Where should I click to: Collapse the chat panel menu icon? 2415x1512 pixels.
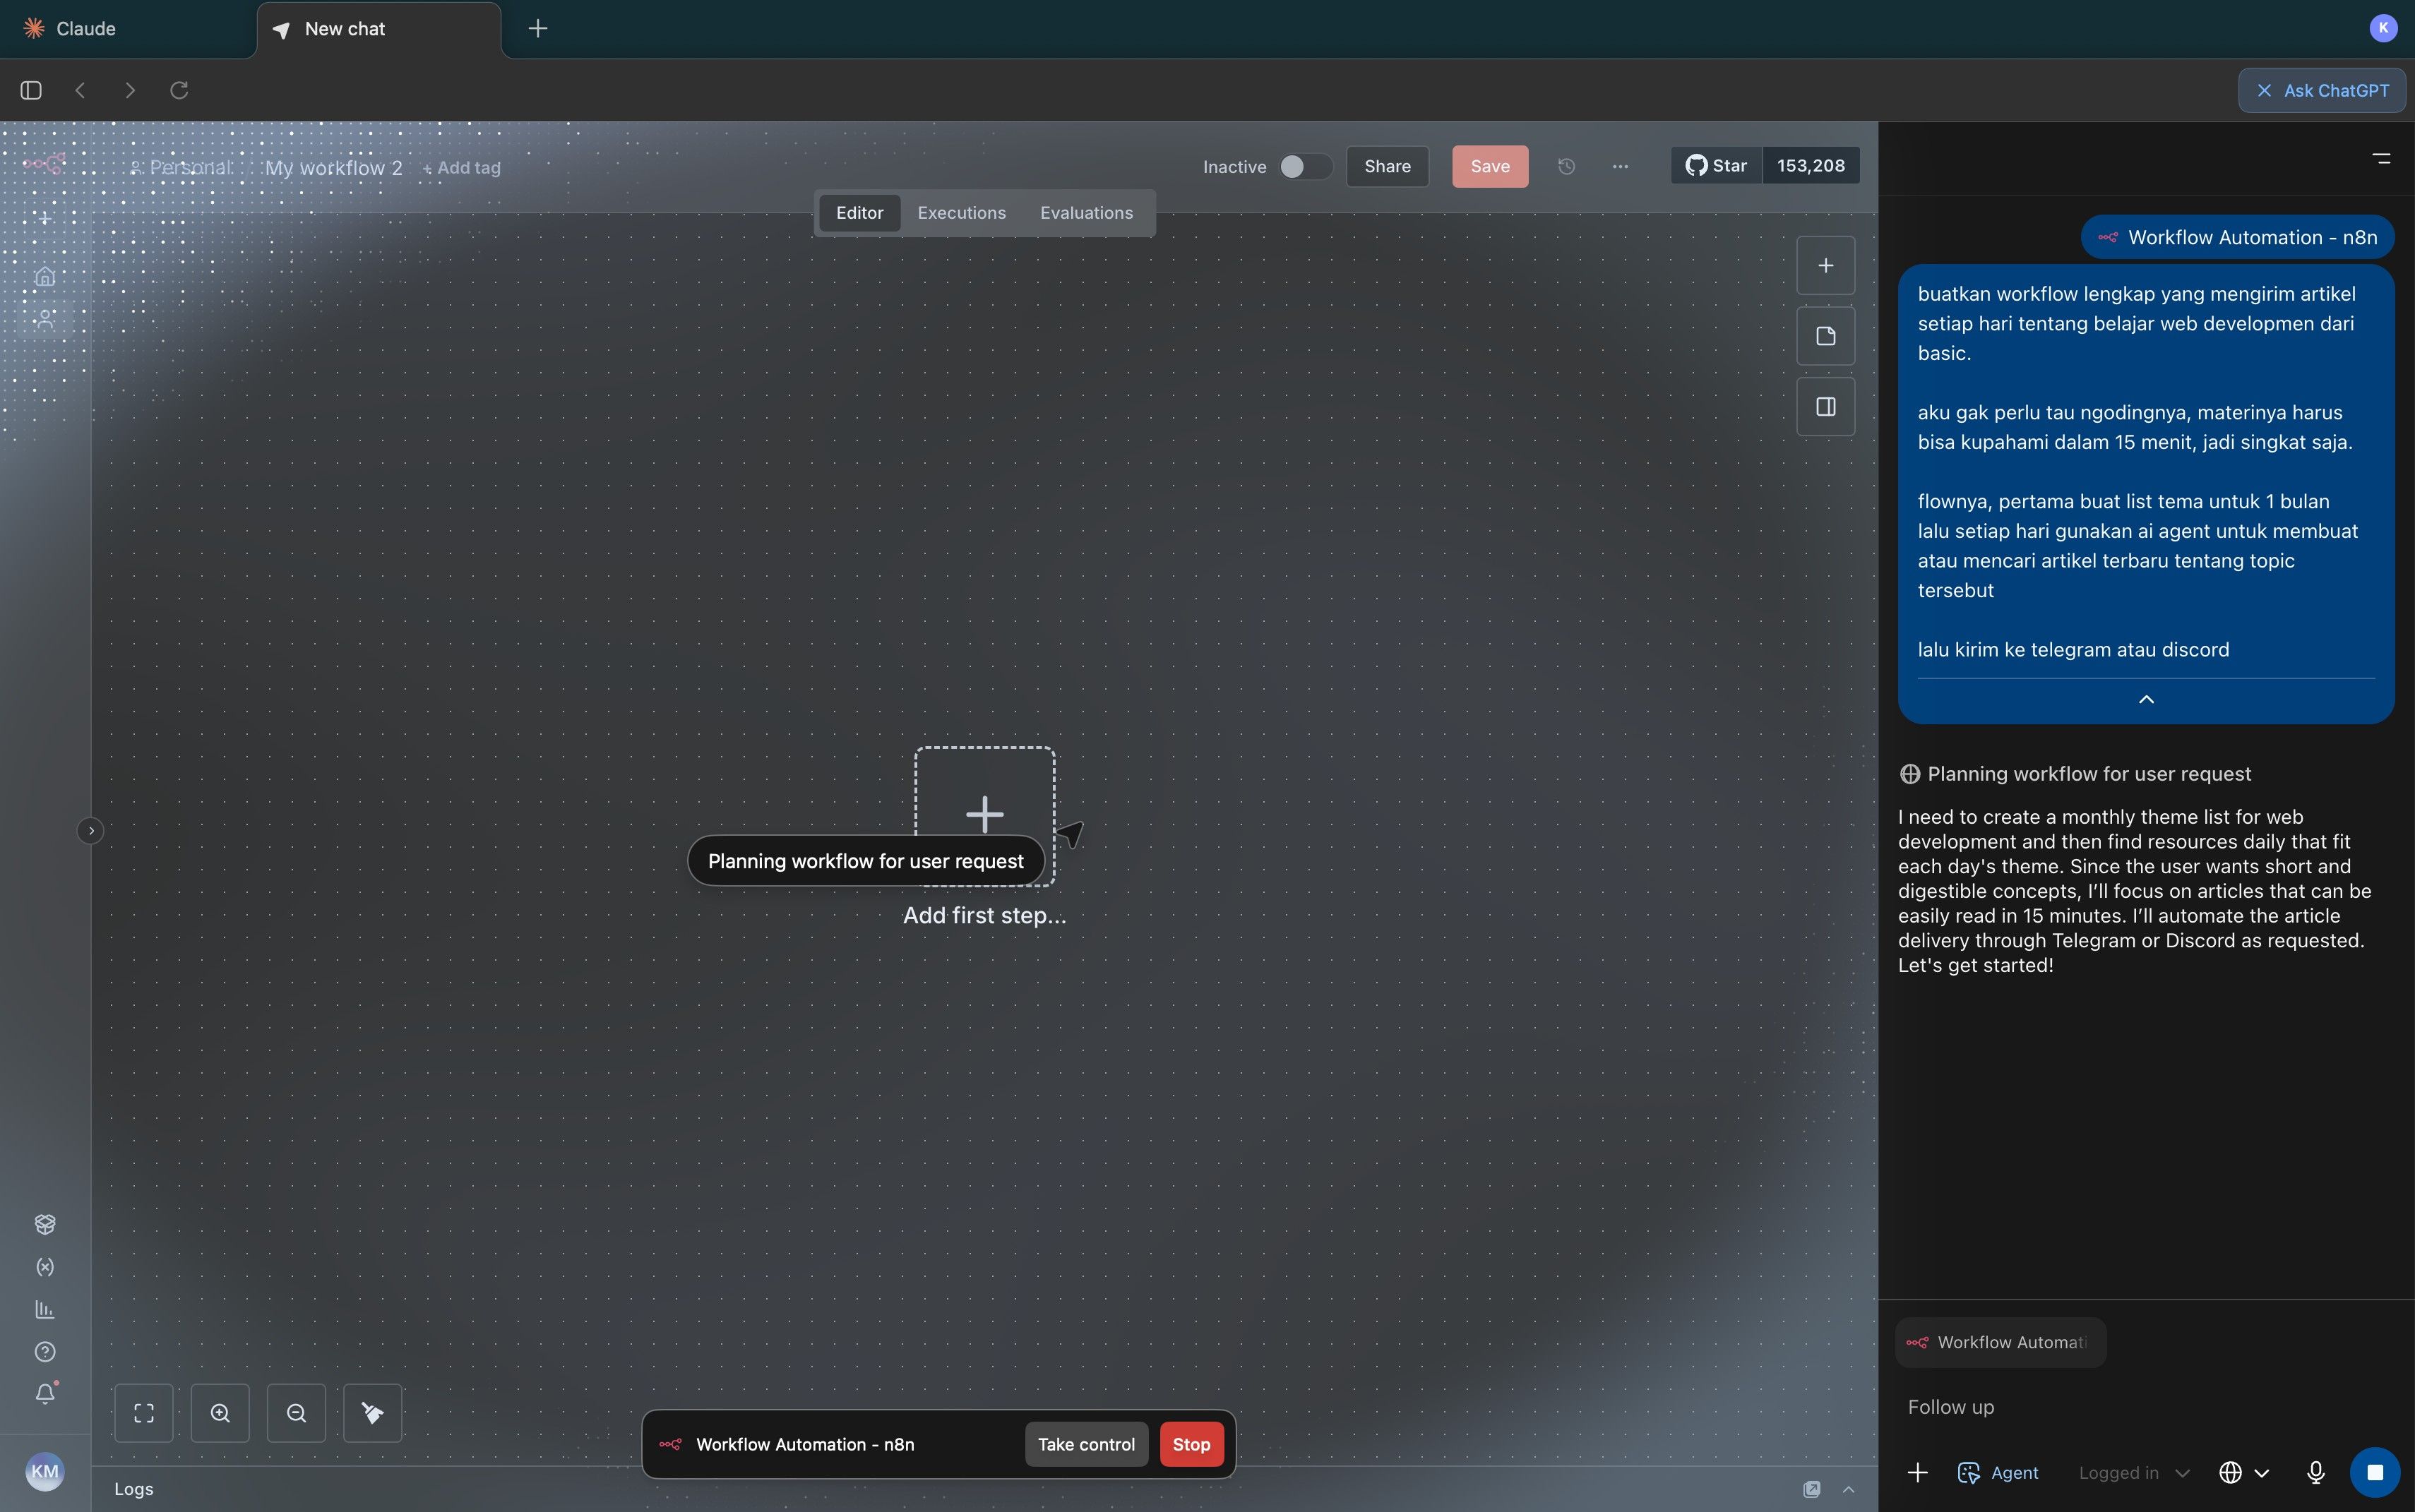tap(2381, 159)
